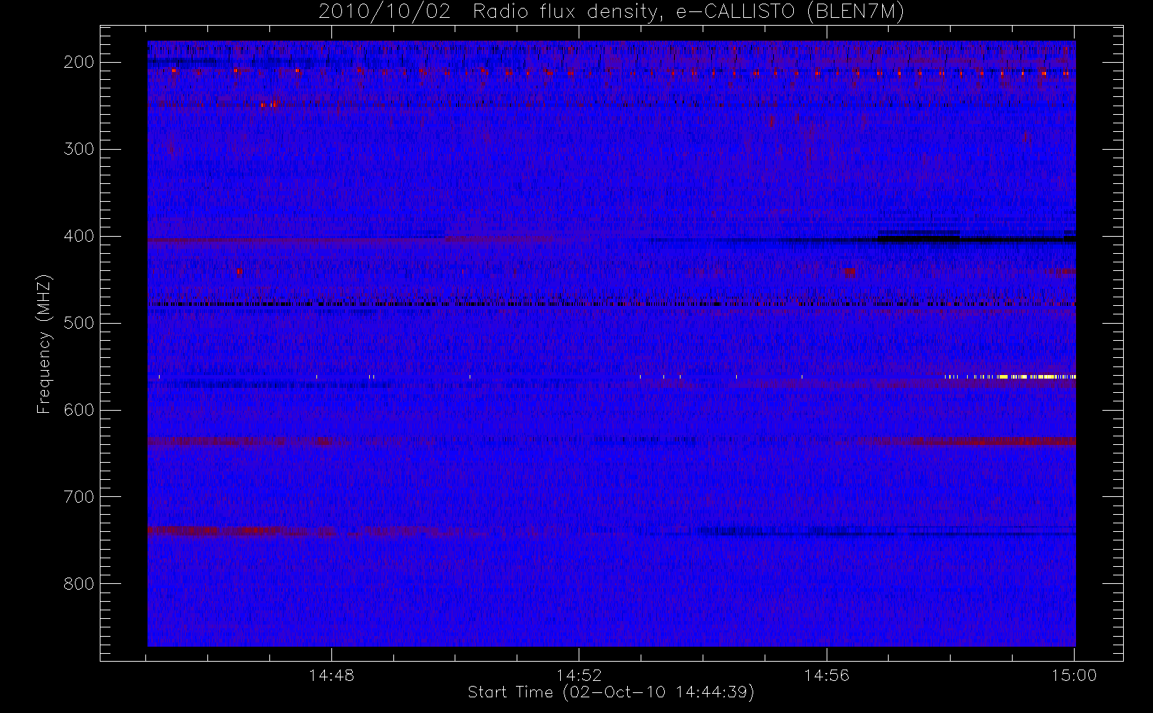1153x713 pixels.
Task: Click the 200 frequency tick label
Action: [79, 62]
